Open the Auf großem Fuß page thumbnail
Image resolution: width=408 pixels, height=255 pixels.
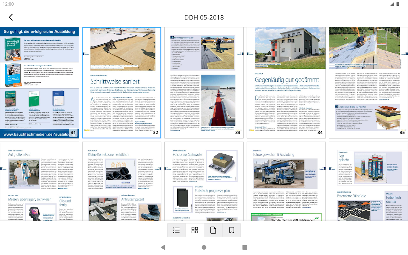(x=40, y=181)
